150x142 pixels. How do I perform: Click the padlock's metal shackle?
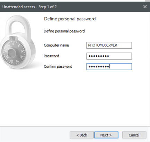click(x=18, y=26)
